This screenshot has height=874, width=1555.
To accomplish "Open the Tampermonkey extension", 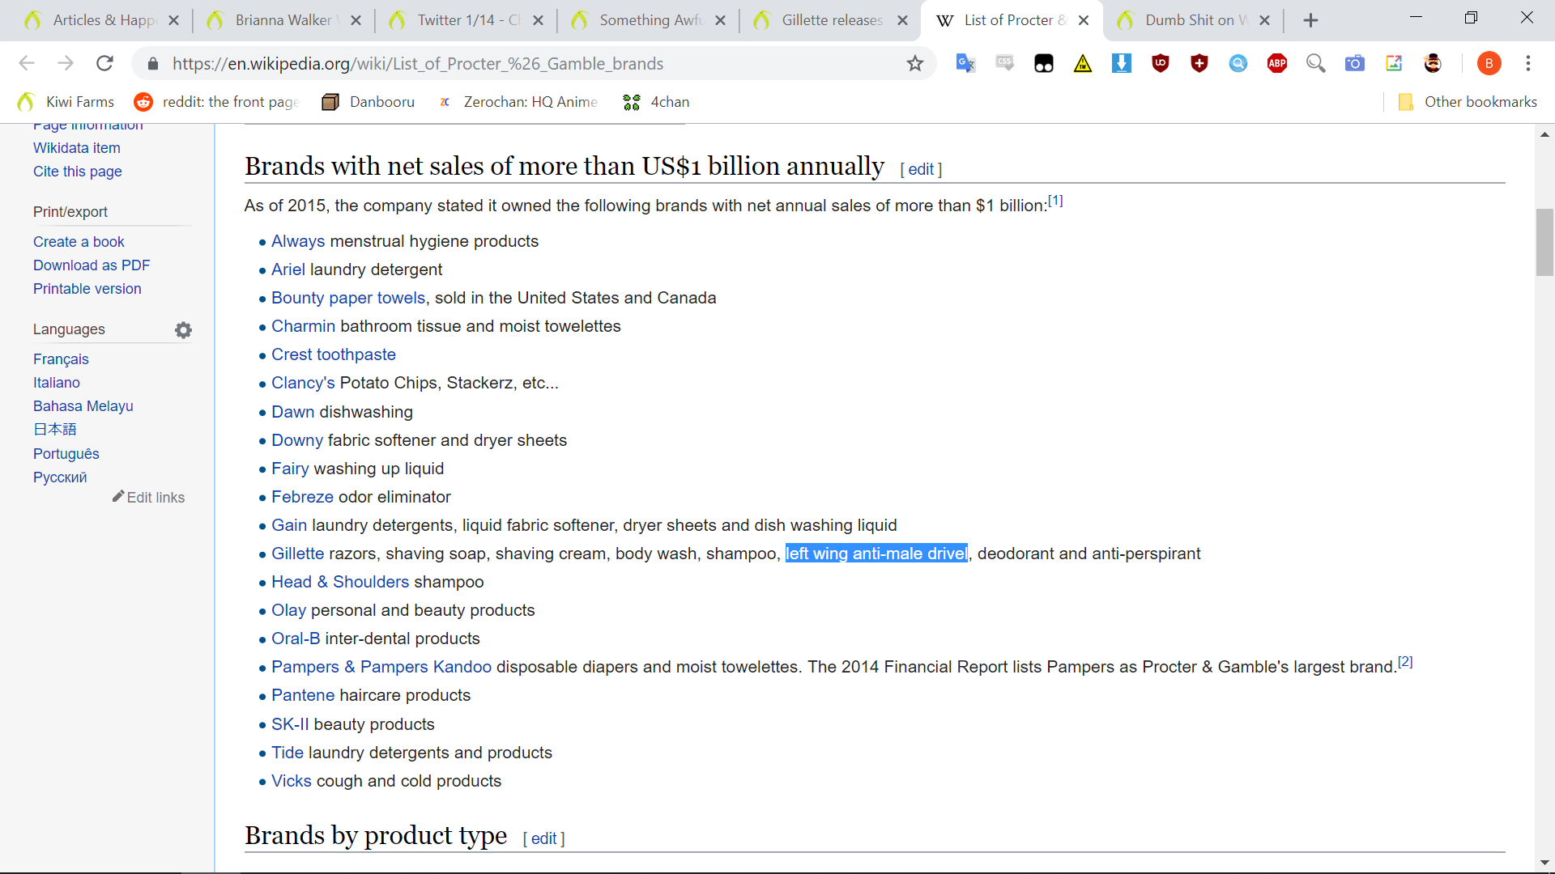I will click(1044, 63).
